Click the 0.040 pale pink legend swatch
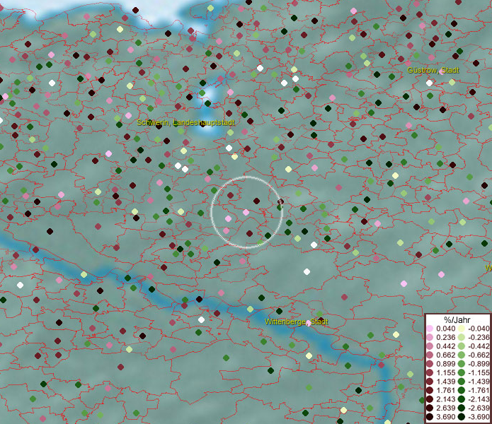 point(430,329)
